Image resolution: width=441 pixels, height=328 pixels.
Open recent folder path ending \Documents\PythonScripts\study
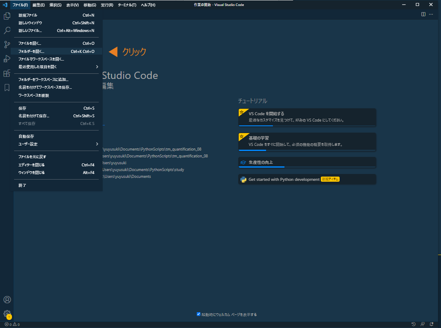[x=143, y=170]
